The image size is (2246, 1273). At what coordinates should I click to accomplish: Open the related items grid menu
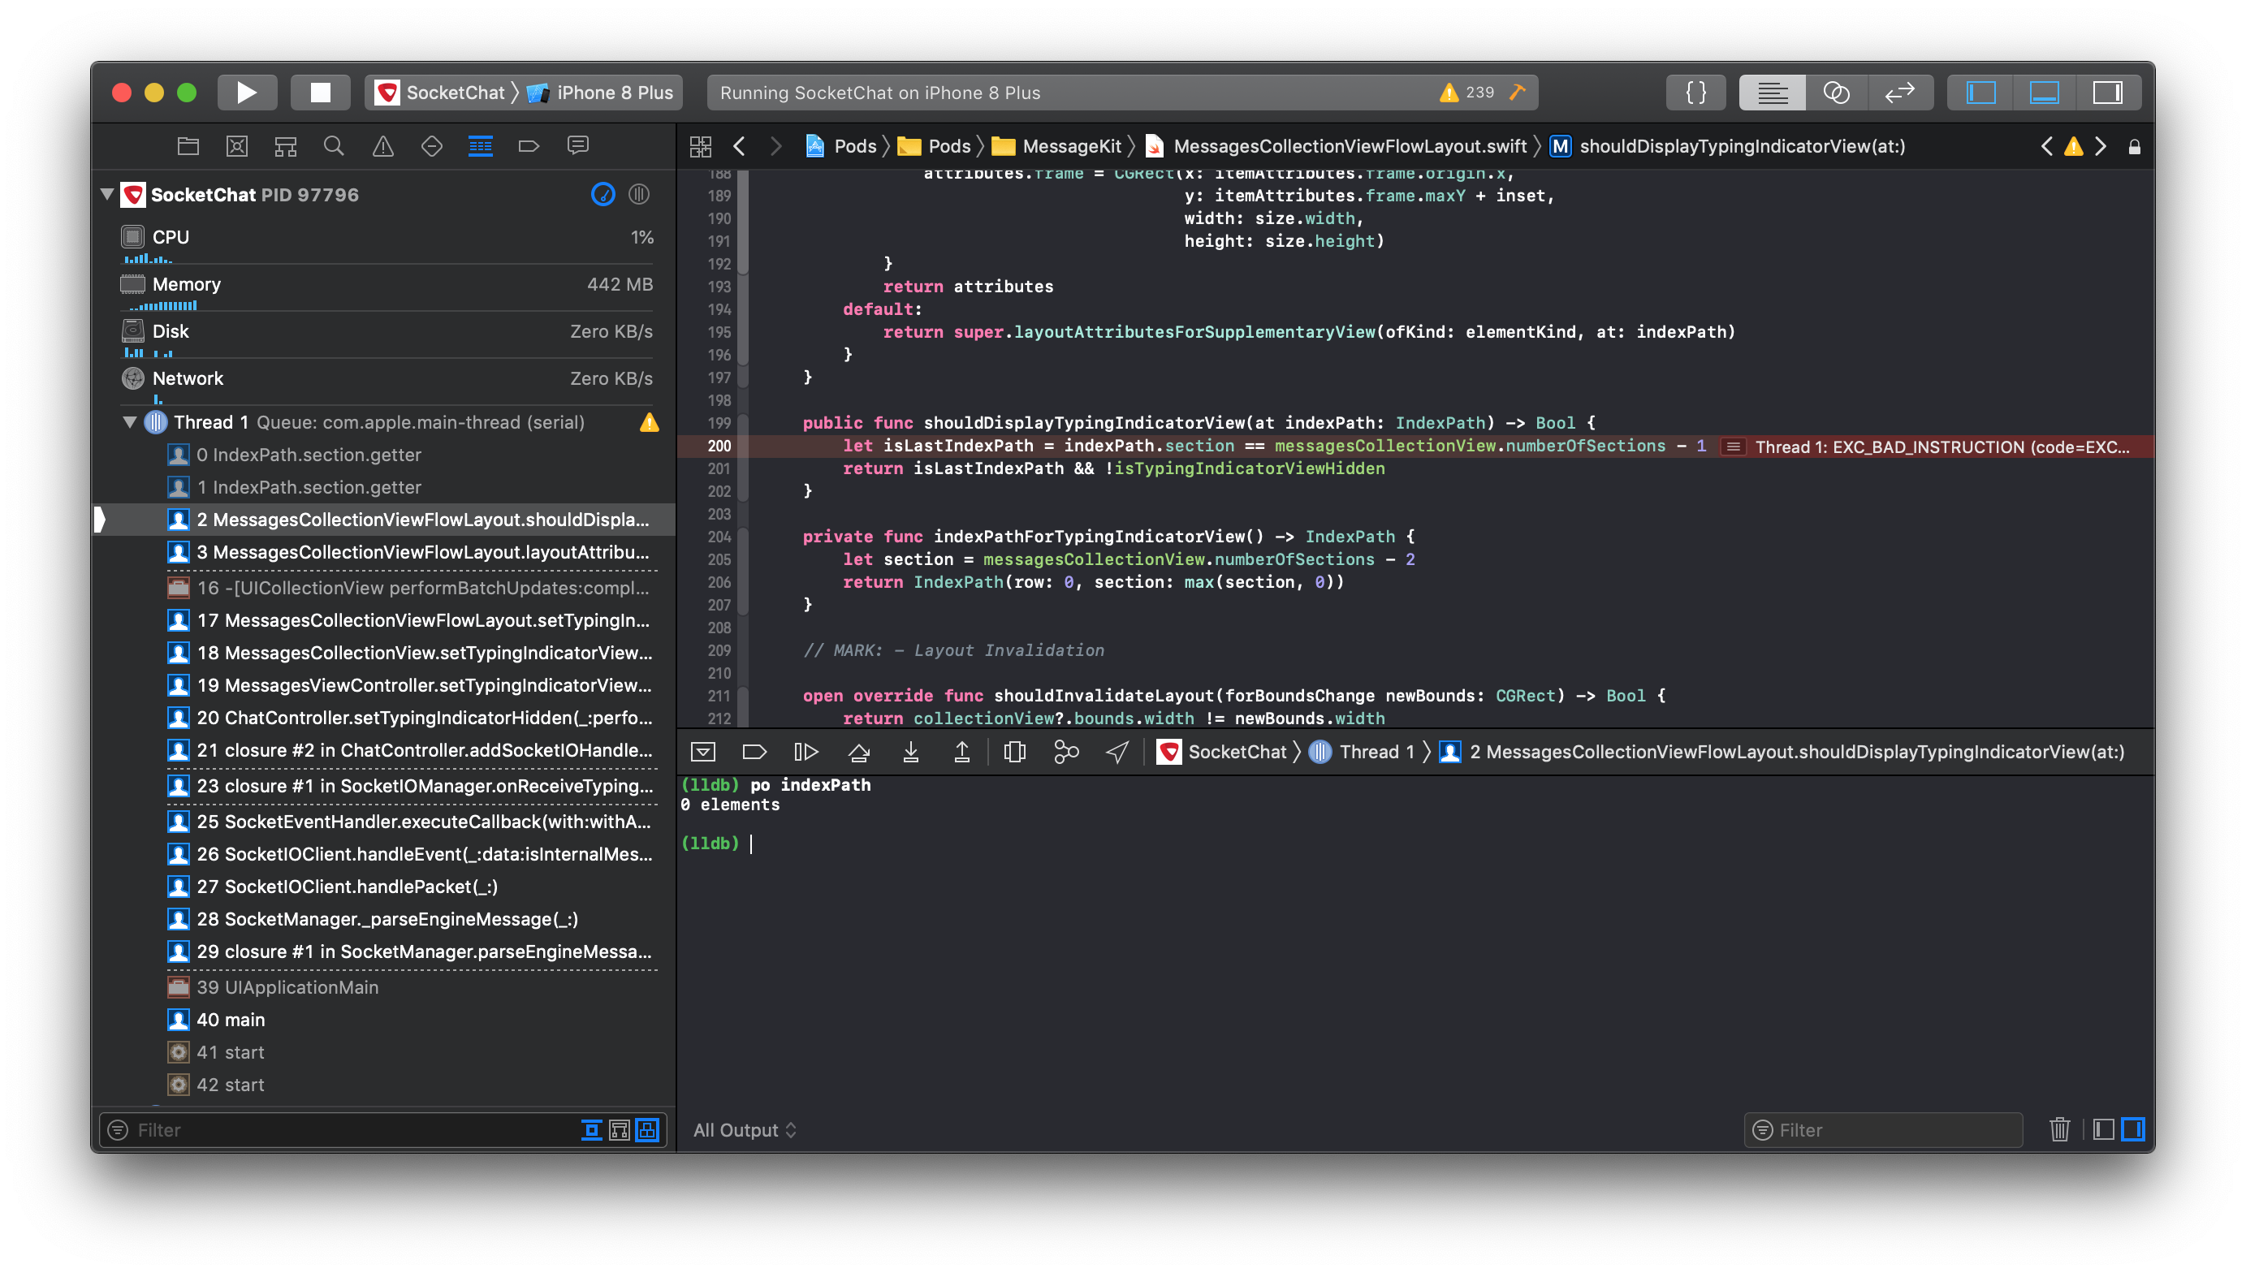tap(700, 146)
